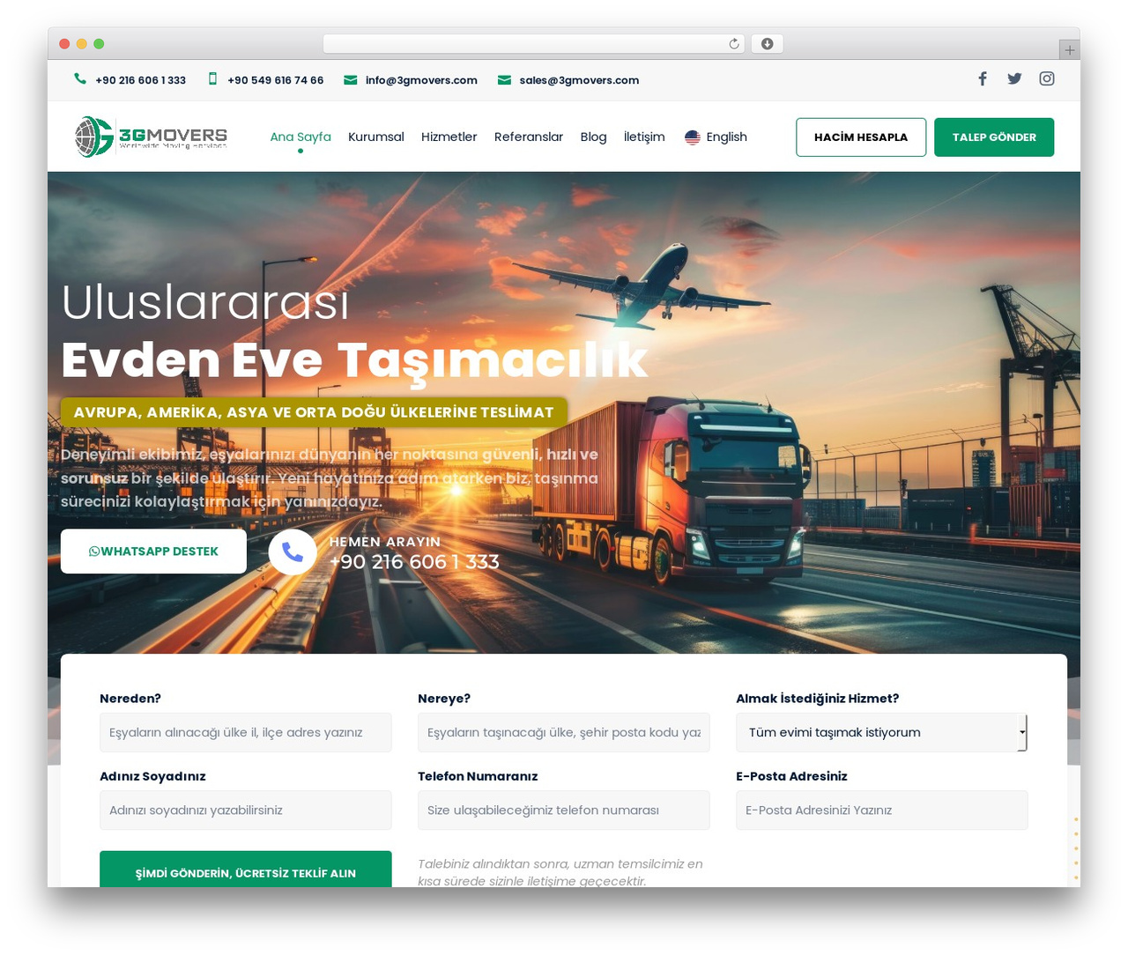Open the Facebook icon in top bar

983,78
